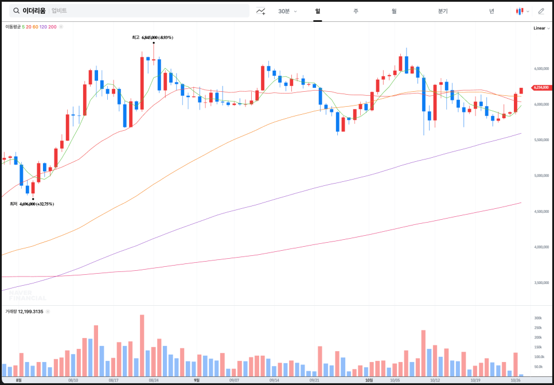Click the search magnifier icon
The height and width of the screenshot is (385, 554).
pos(17,11)
